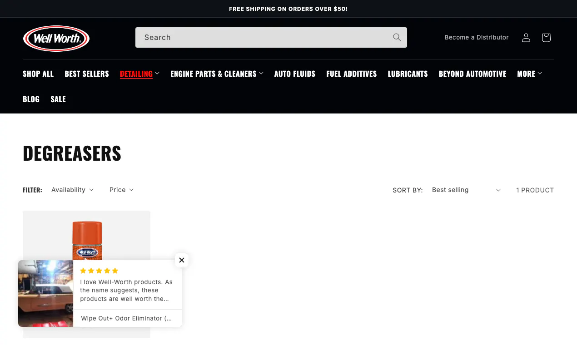
Task: Click the search magnifier icon
Action: [x=397, y=37]
